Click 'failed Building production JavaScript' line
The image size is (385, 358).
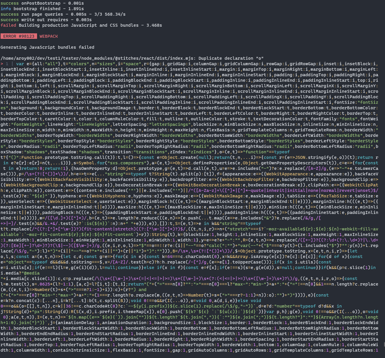[x=81, y=25]
